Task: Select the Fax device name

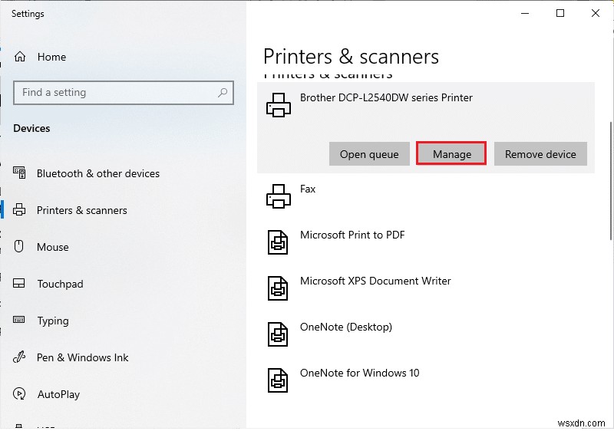Action: (308, 189)
